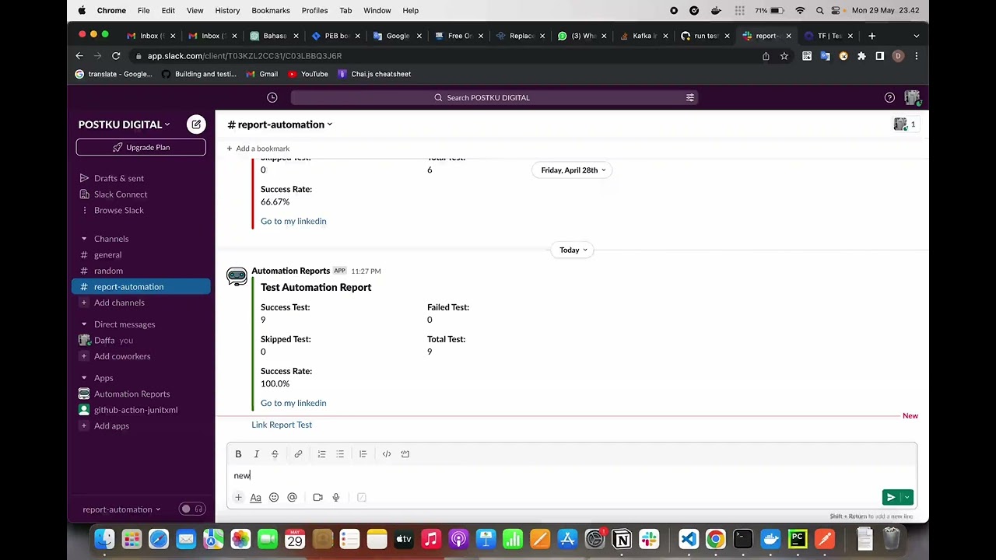The image size is (996, 560).
Task: Toggle the Aa formatting toolbar
Action: 255,498
